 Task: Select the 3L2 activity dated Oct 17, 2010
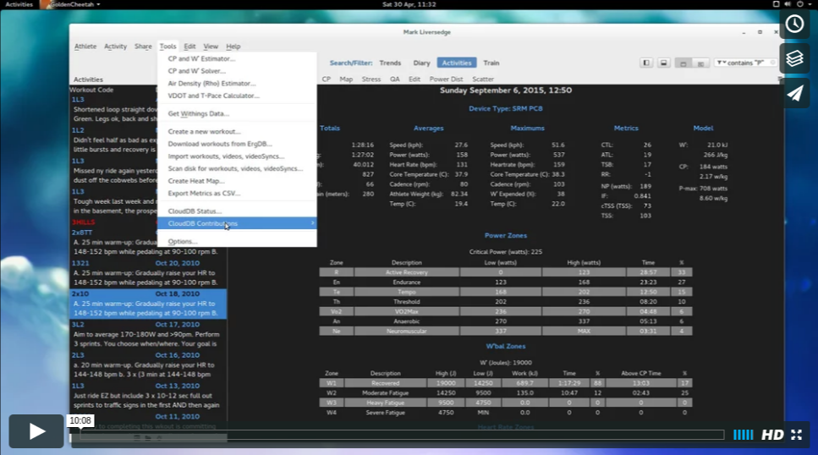click(148, 334)
